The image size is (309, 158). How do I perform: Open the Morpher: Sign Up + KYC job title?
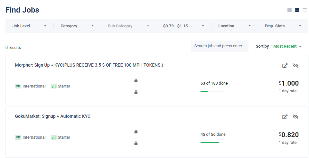click(89, 65)
